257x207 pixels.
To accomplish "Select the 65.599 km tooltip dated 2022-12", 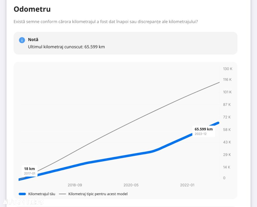I will coord(204,131).
